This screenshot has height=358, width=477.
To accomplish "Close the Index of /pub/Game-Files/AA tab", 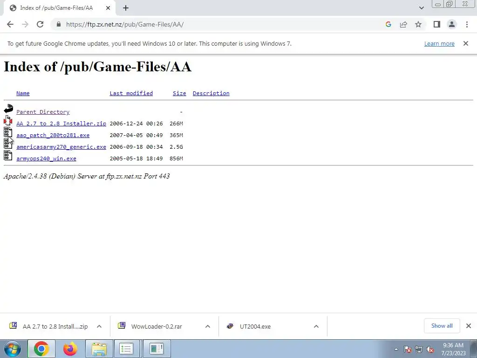I will point(108,8).
